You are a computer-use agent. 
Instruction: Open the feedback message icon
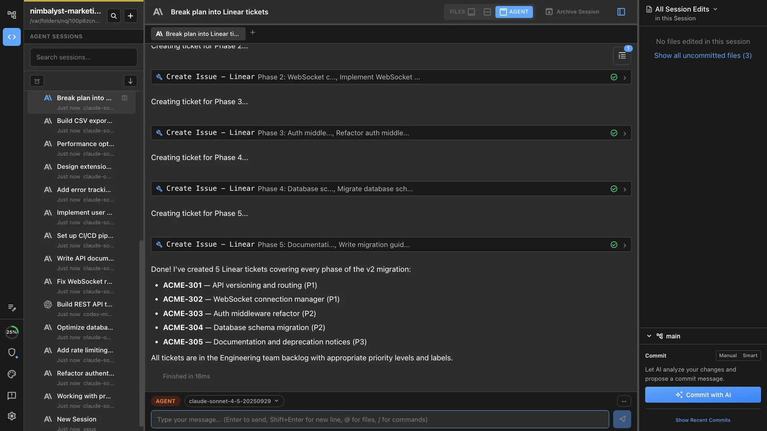pyautogui.click(x=12, y=395)
